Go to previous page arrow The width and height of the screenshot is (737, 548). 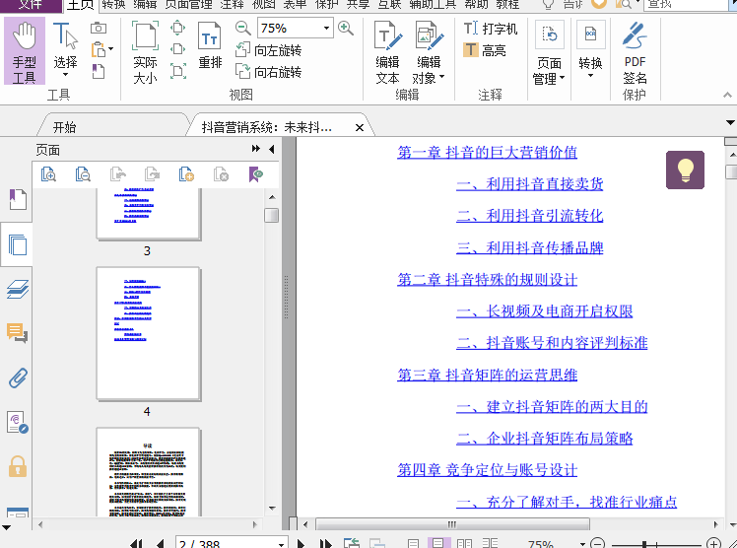[x=160, y=544]
